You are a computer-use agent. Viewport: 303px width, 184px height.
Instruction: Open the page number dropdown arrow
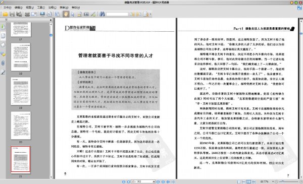pyautogui.click(x=154, y=181)
